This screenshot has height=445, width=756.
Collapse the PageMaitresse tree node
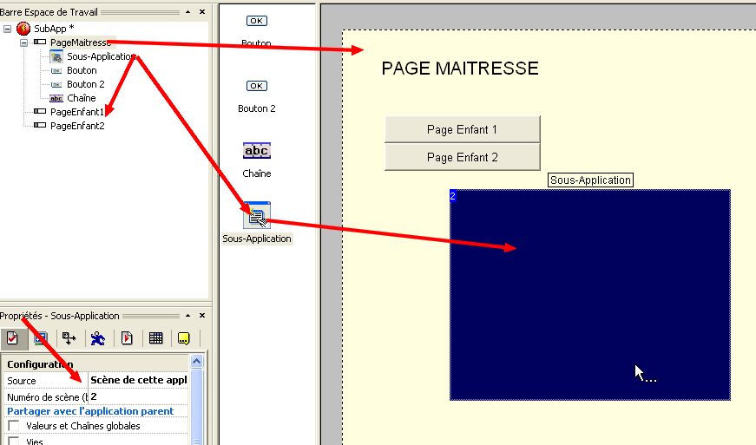coord(23,43)
